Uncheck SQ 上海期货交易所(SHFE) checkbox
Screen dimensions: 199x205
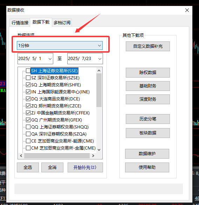pos(28,85)
